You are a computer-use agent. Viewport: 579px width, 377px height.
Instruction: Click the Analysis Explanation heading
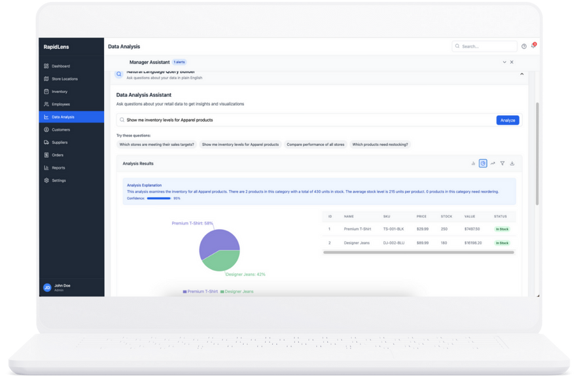pos(144,185)
